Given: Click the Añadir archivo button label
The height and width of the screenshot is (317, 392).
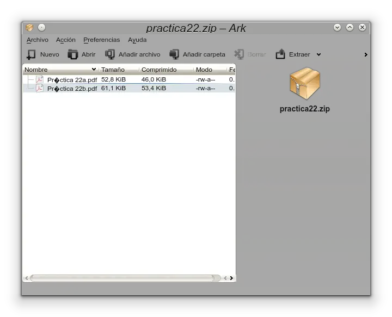Looking at the screenshot, I should [x=139, y=54].
